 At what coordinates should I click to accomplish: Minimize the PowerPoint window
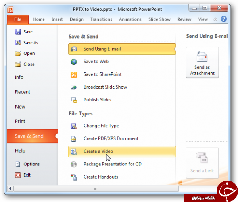194,8
